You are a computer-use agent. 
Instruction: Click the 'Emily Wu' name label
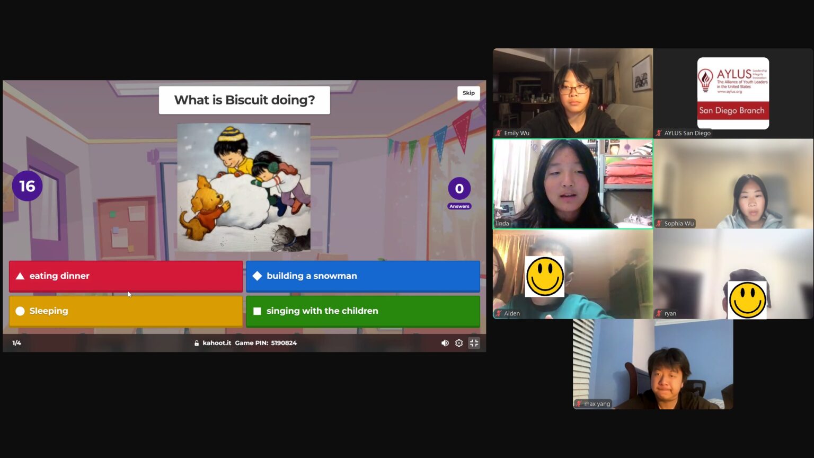517,133
